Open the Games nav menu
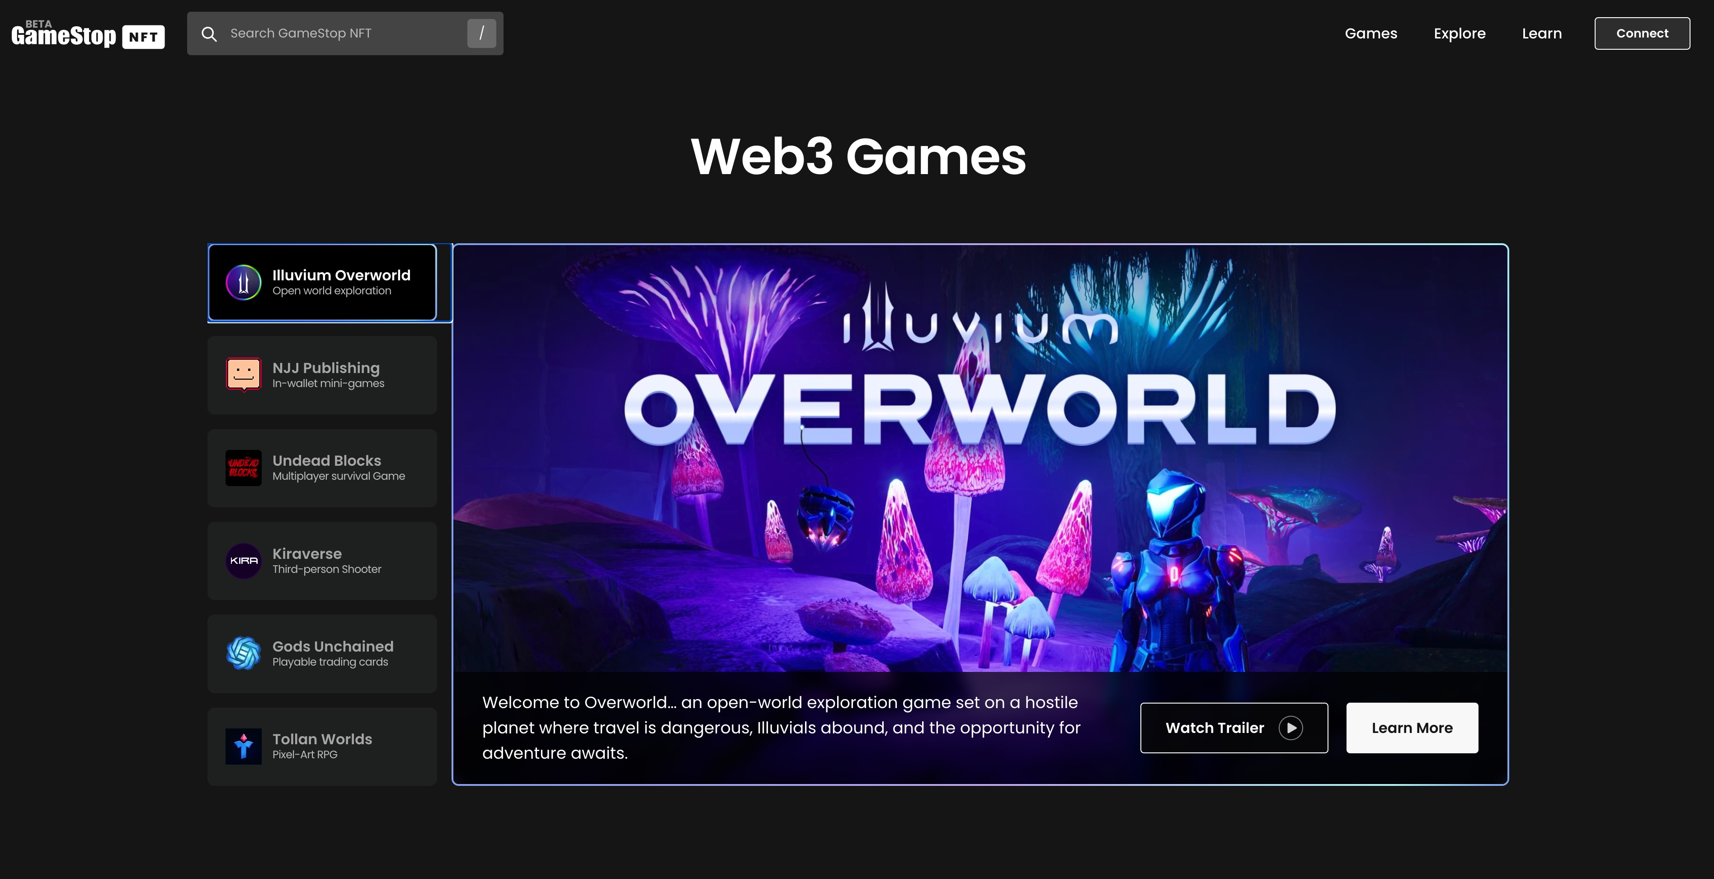1714x879 pixels. 1370,33
